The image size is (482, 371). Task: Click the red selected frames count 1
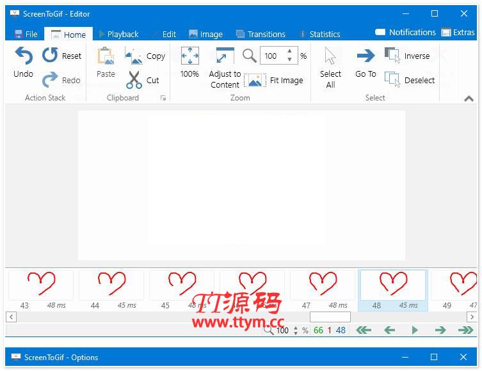point(329,330)
